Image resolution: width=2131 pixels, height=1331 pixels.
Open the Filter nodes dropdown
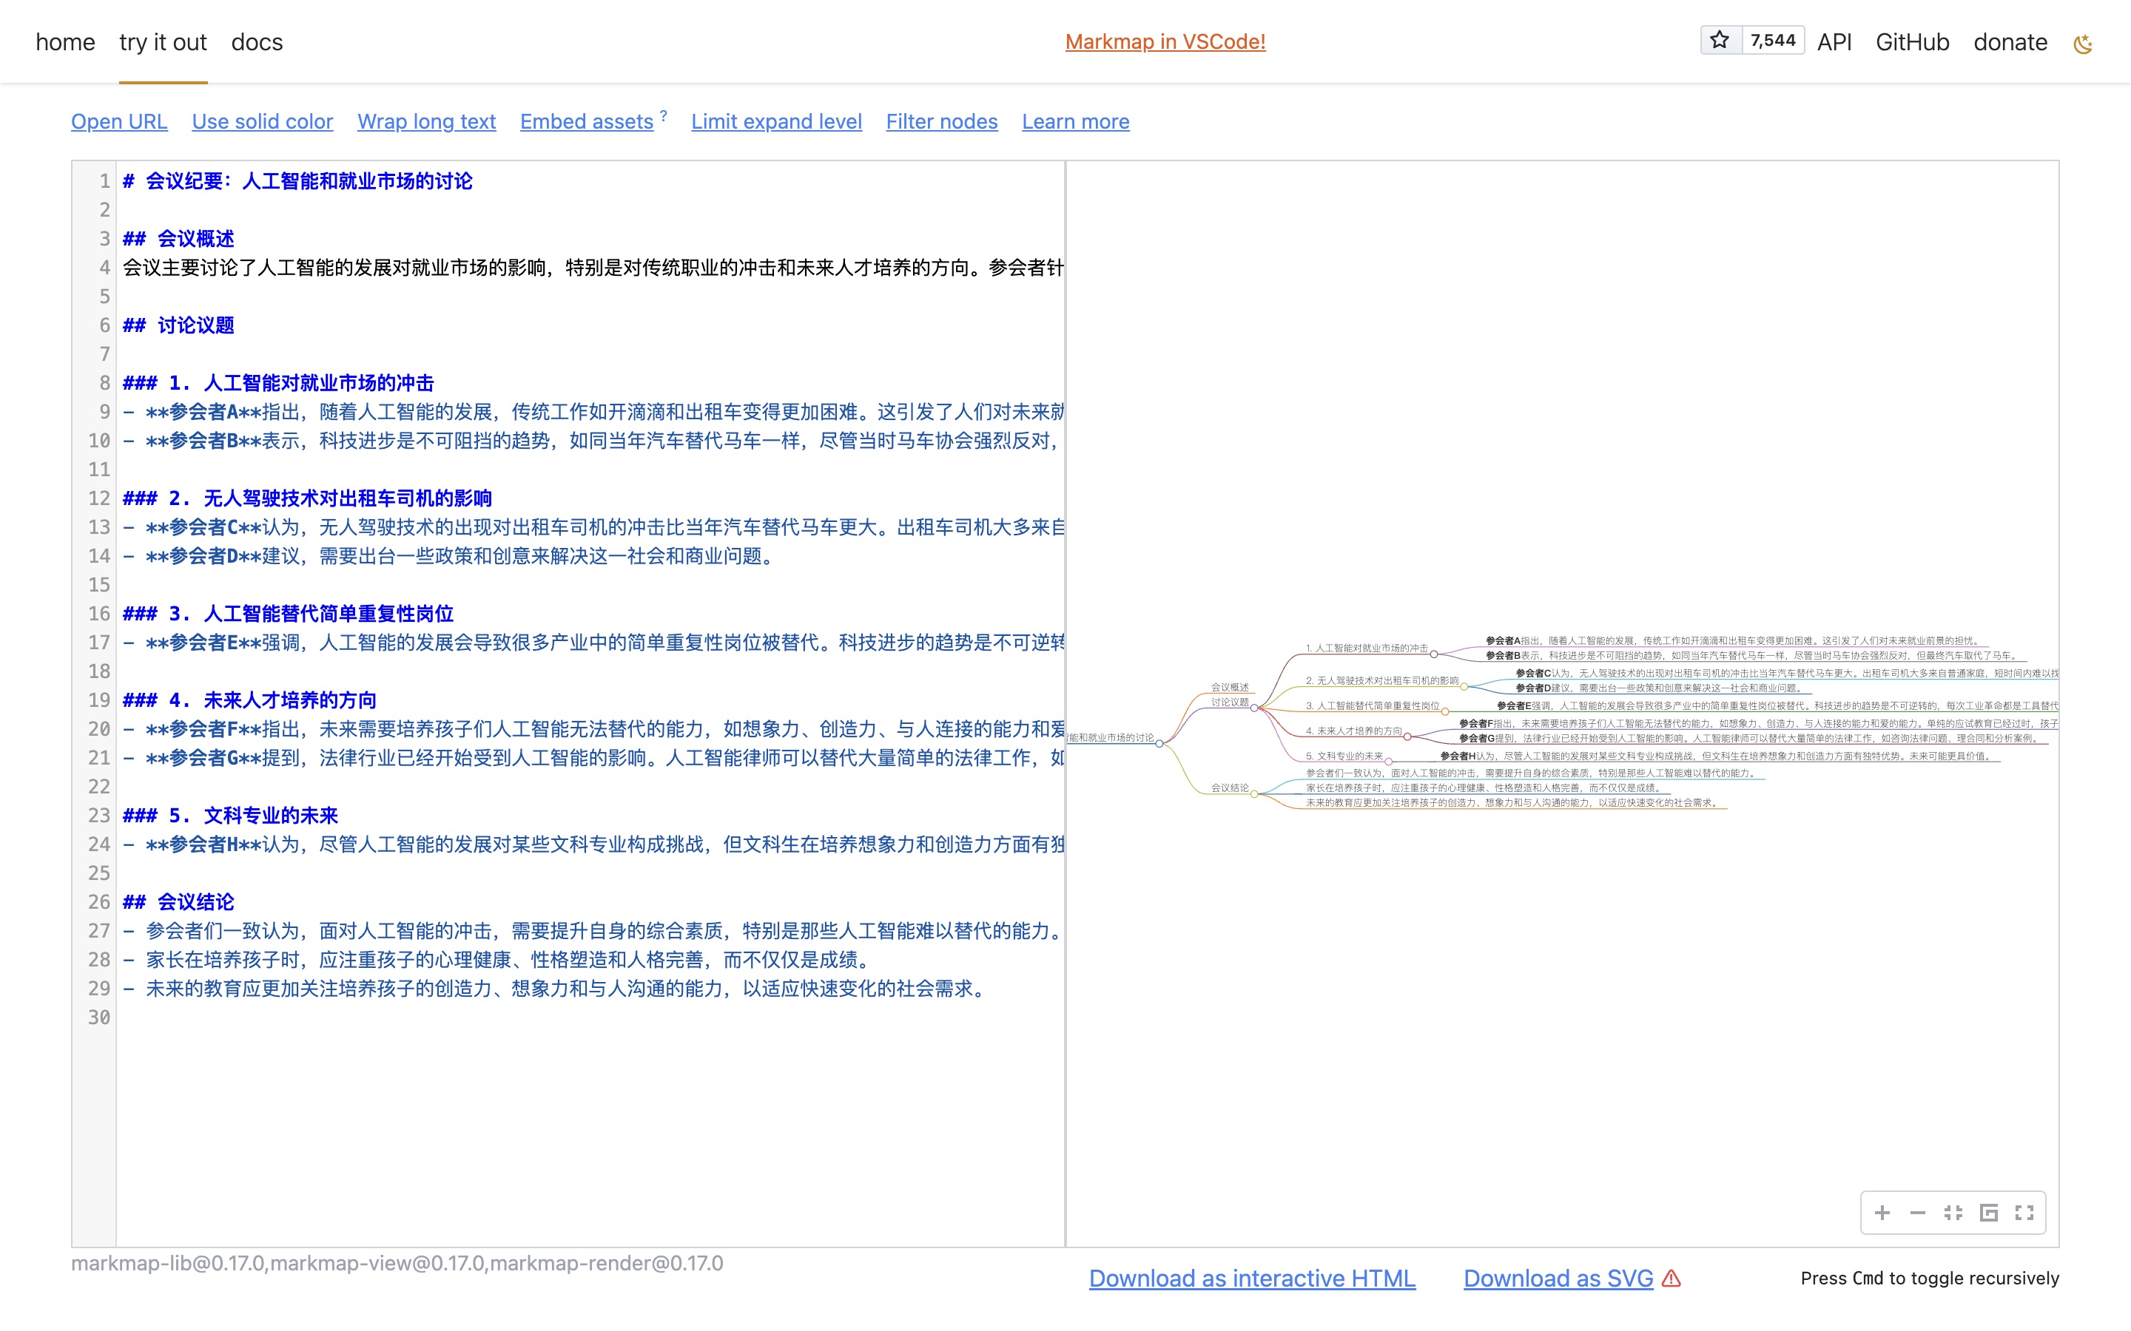(x=942, y=121)
